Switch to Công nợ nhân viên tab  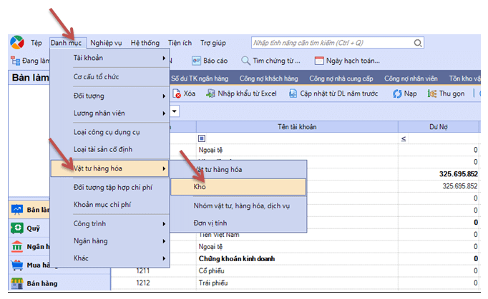point(411,78)
